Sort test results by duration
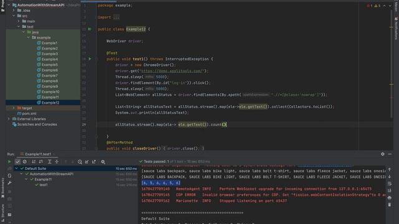 click(x=41, y=162)
